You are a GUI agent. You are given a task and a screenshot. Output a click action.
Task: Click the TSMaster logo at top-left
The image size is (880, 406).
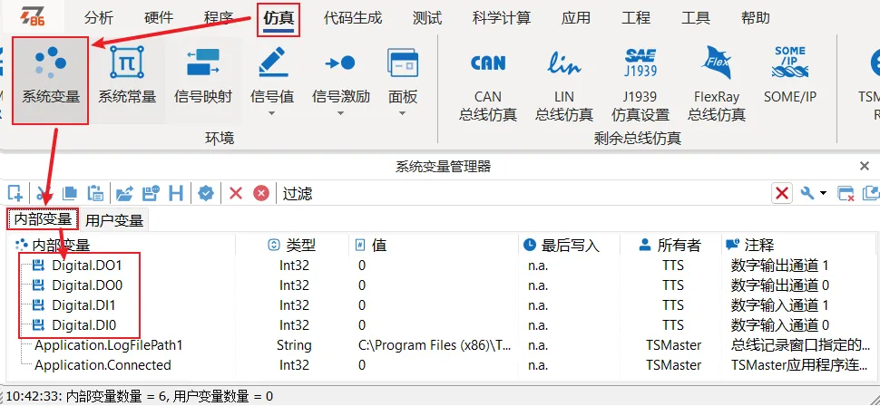[x=33, y=18]
